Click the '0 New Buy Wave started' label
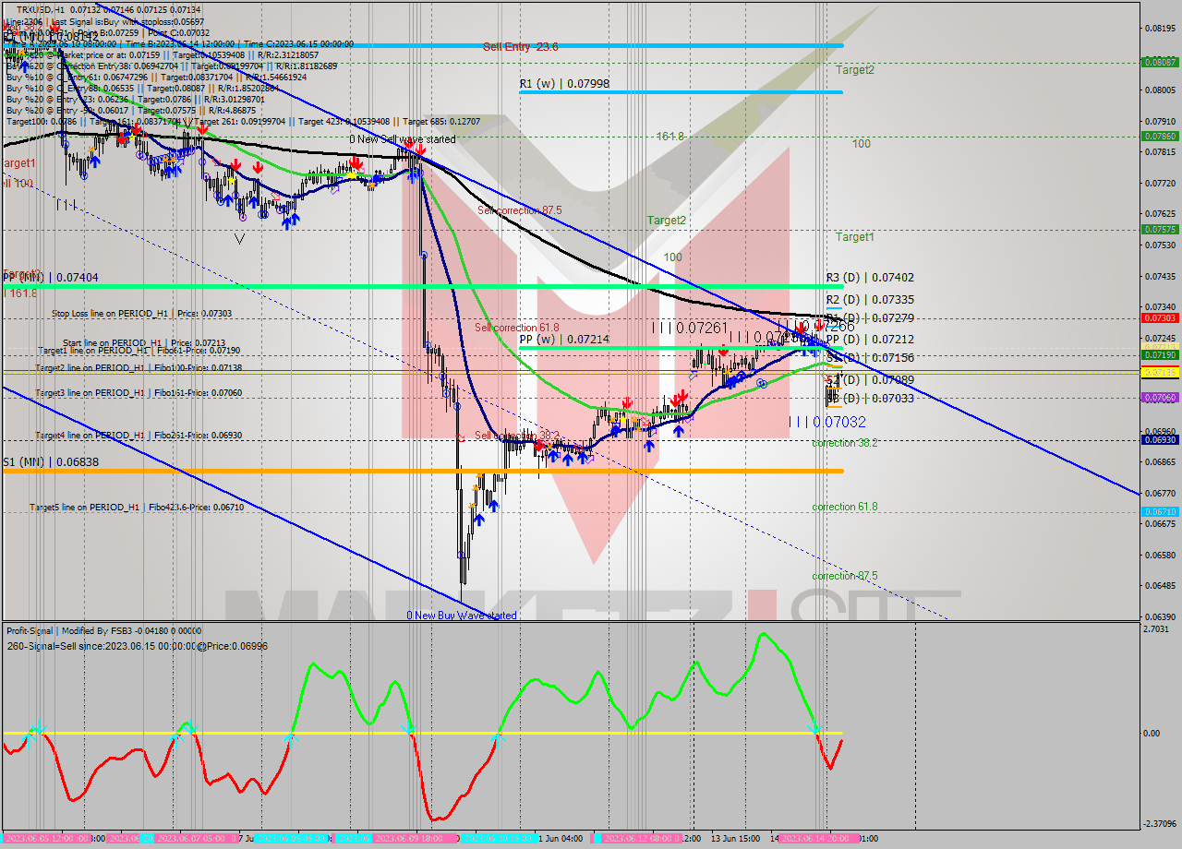Viewport: 1182px width, 849px height. 462,615
